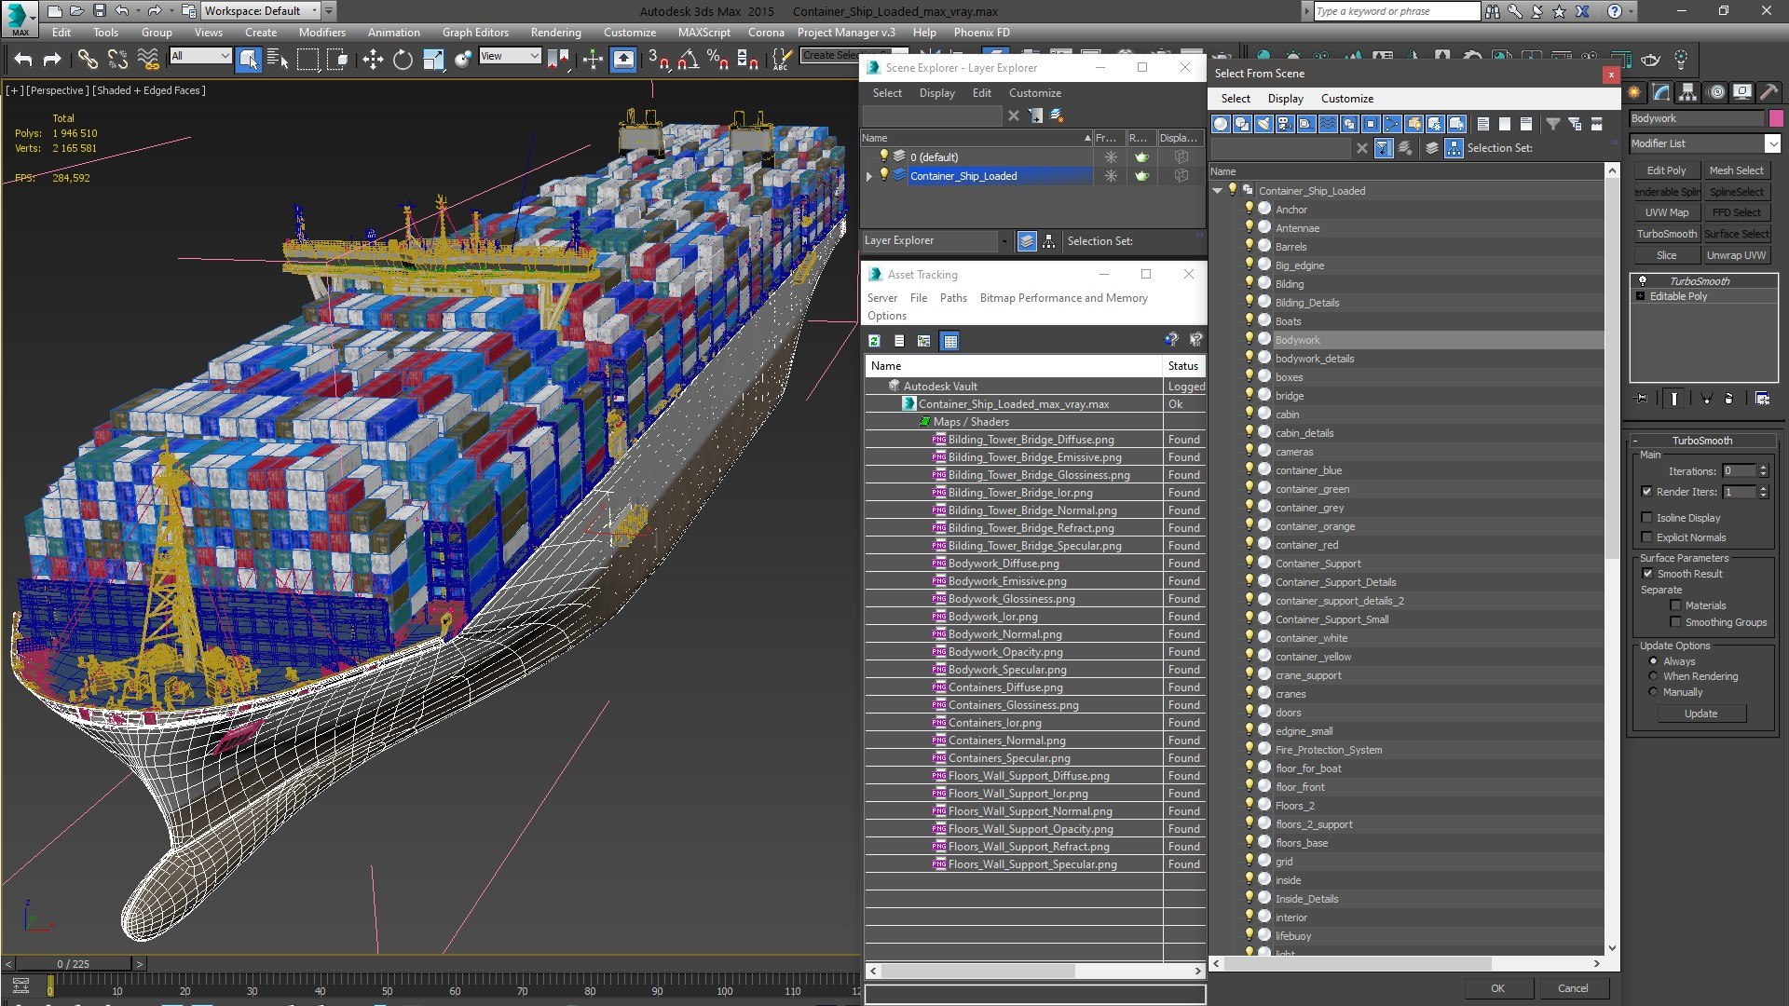Viewport: 1789px width, 1006px height.
Task: Click Sort by Hierarchy icon in Select From Scene
Action: [1454, 148]
